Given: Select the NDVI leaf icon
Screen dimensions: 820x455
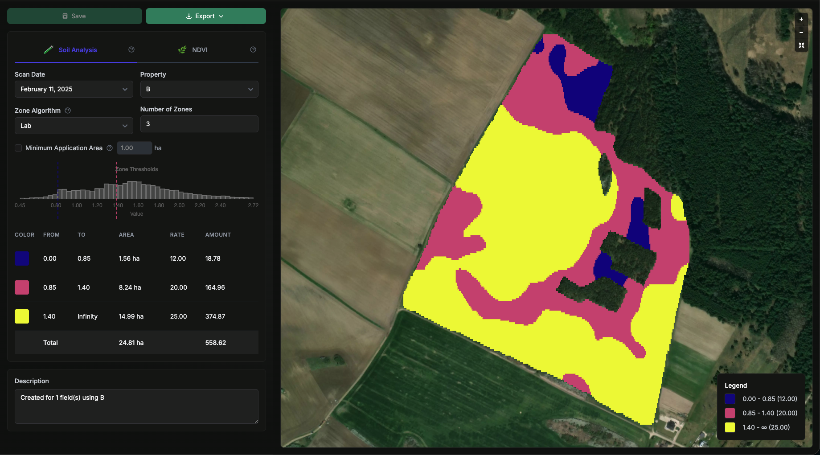Looking at the screenshot, I should point(182,49).
